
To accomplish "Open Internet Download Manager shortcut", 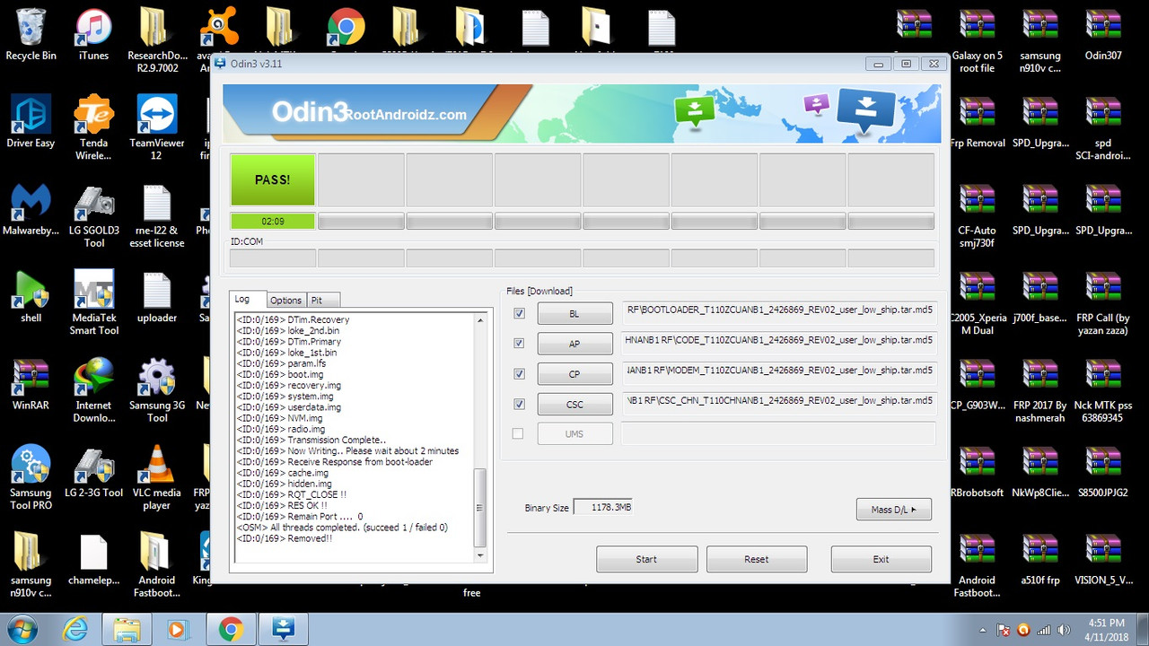I will tap(93, 390).
